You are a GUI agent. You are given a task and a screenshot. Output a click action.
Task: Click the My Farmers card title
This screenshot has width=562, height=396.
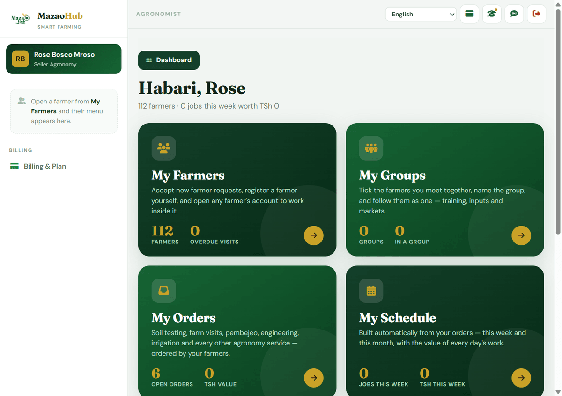click(188, 176)
